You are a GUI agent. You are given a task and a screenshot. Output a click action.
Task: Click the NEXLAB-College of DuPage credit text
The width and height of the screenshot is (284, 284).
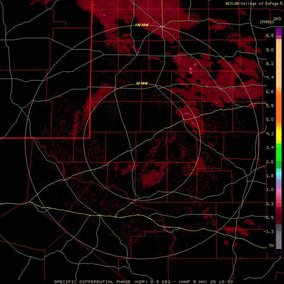click(x=252, y=3)
